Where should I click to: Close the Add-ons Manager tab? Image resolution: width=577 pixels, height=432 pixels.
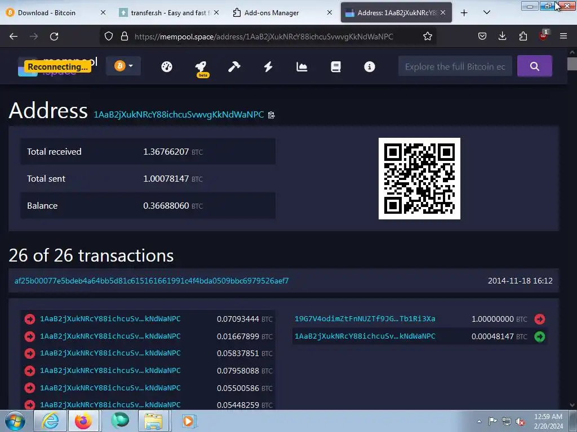point(330,12)
